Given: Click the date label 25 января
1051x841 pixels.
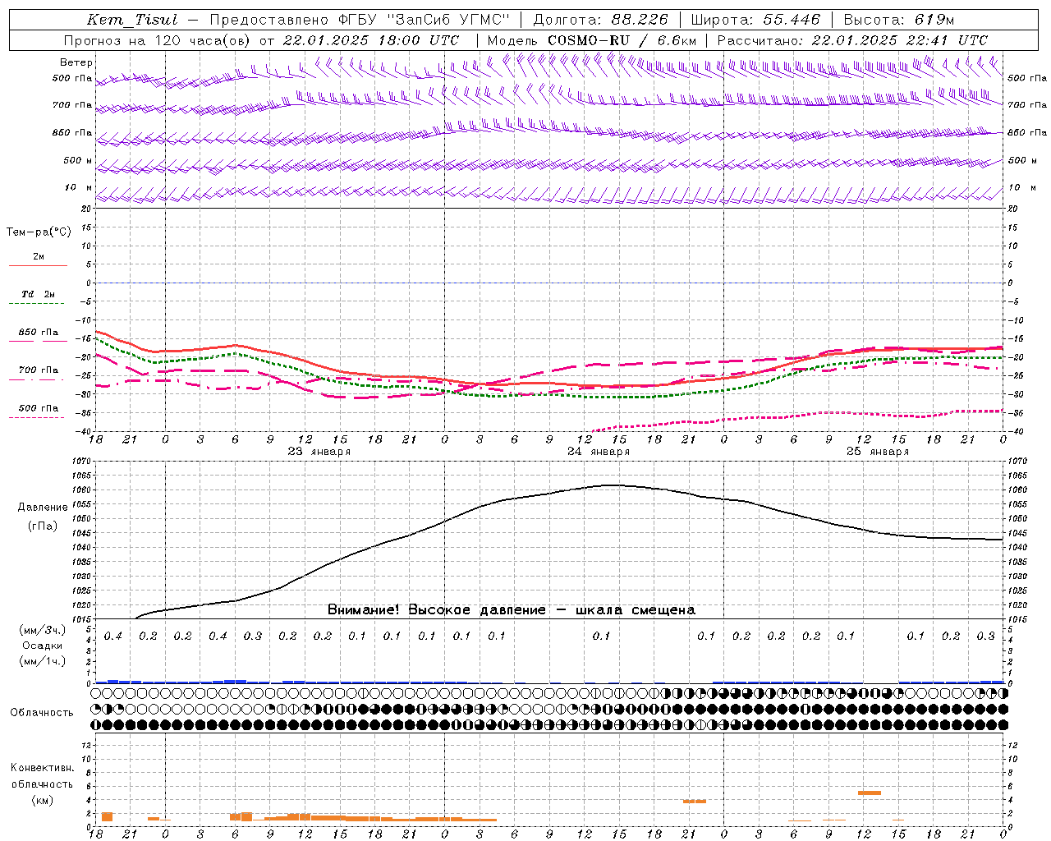Looking at the screenshot, I should [878, 452].
